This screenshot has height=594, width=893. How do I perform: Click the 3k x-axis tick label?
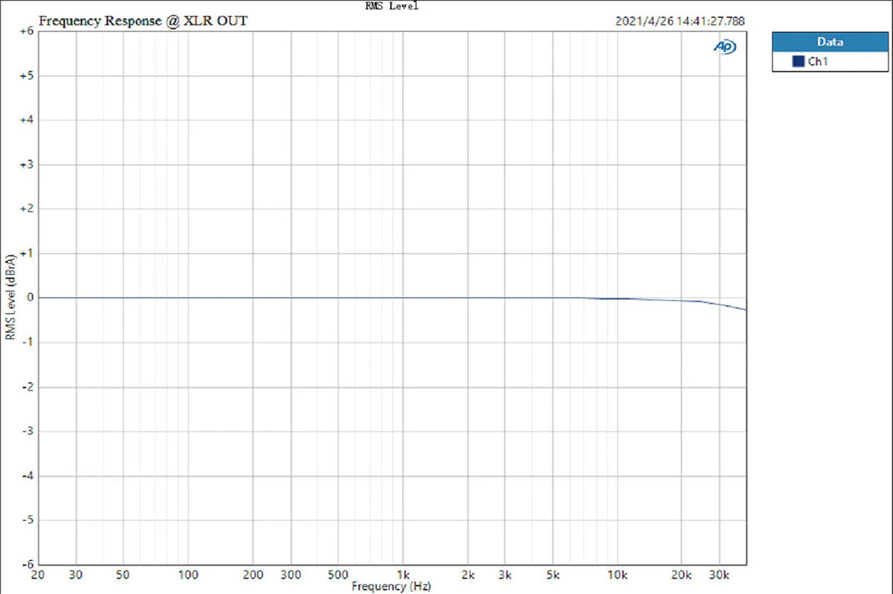505,575
